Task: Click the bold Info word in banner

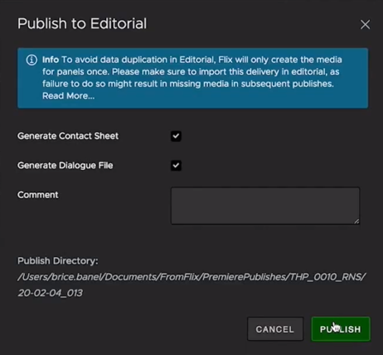Action: [51, 60]
